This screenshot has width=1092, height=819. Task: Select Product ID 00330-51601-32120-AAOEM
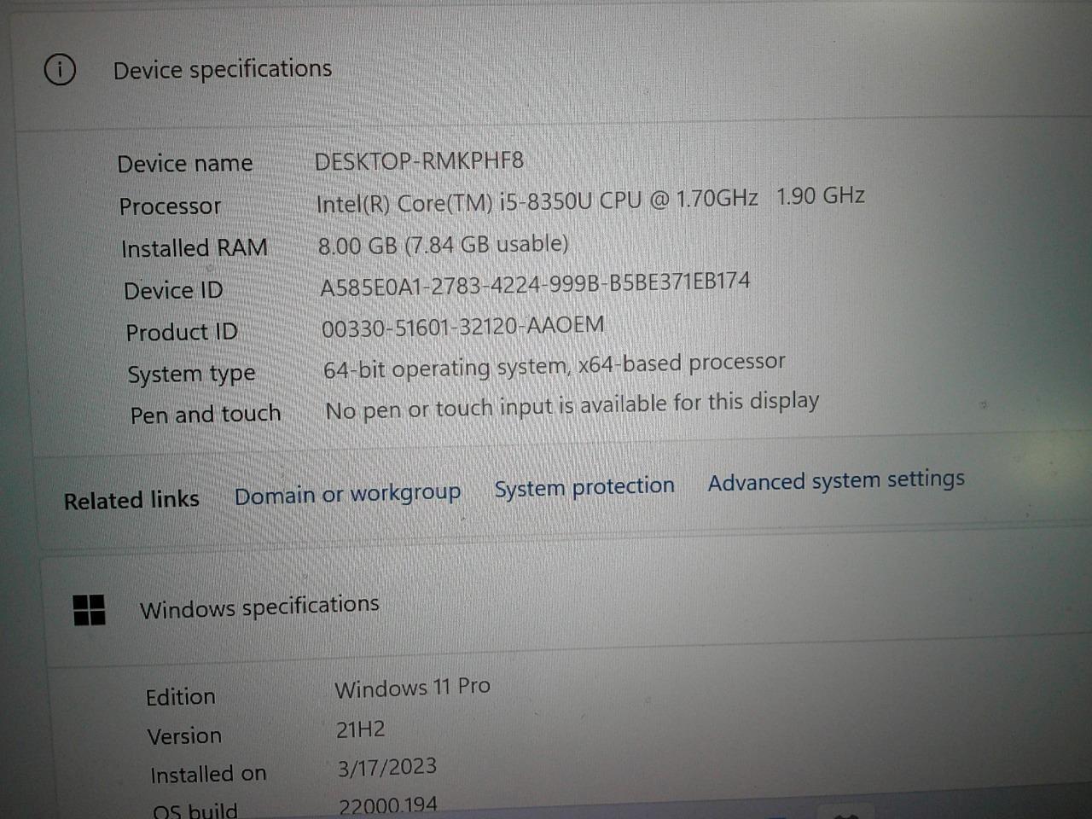(463, 327)
